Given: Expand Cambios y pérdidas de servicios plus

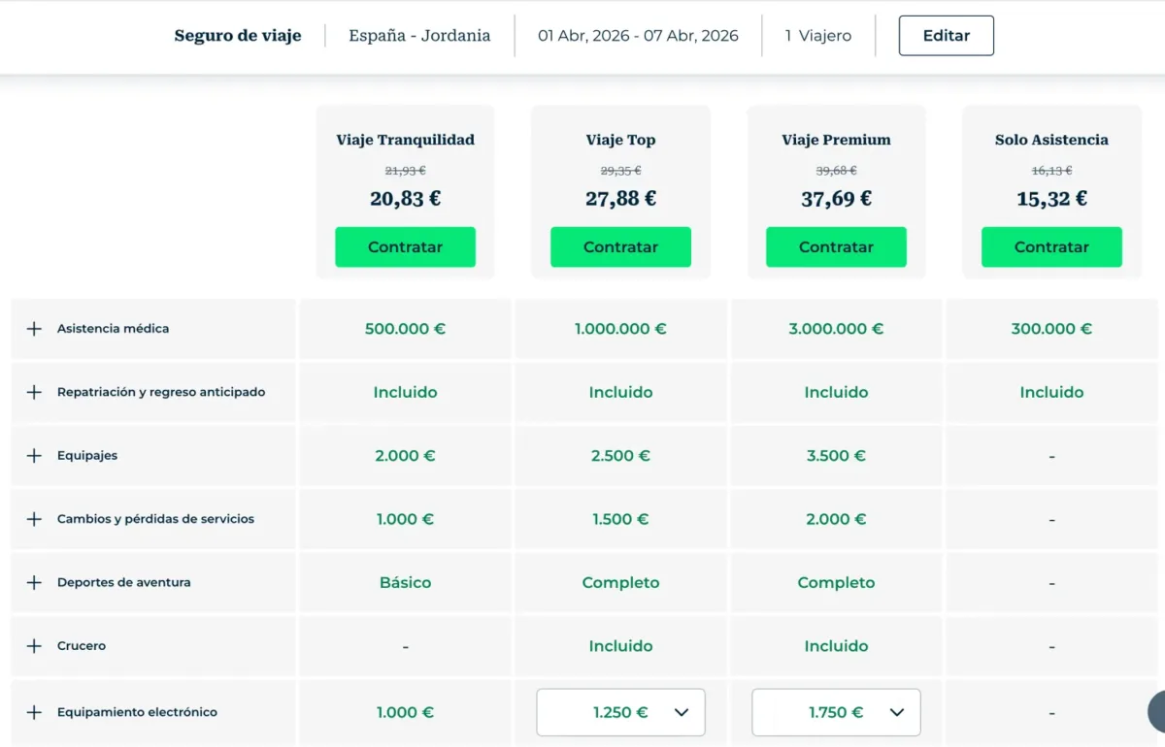Looking at the screenshot, I should (34, 519).
